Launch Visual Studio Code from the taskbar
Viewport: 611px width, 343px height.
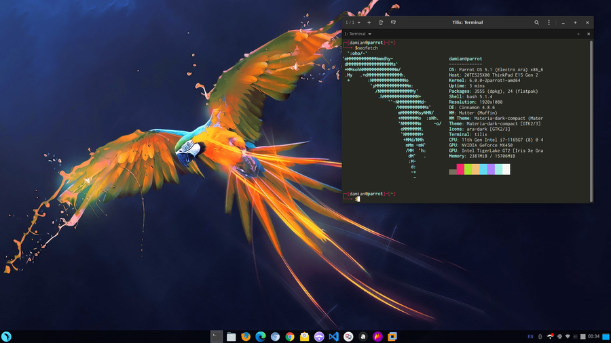click(333, 336)
